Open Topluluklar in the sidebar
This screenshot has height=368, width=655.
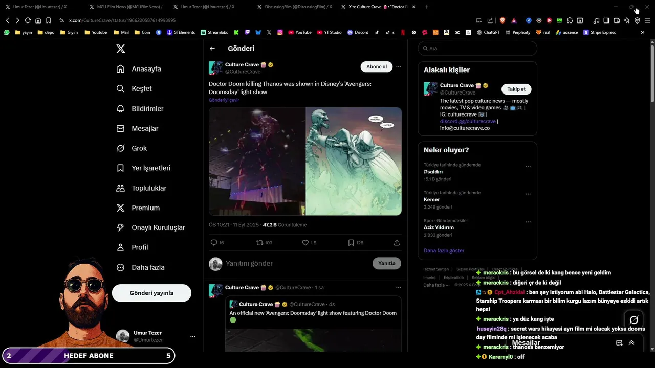(x=141, y=188)
